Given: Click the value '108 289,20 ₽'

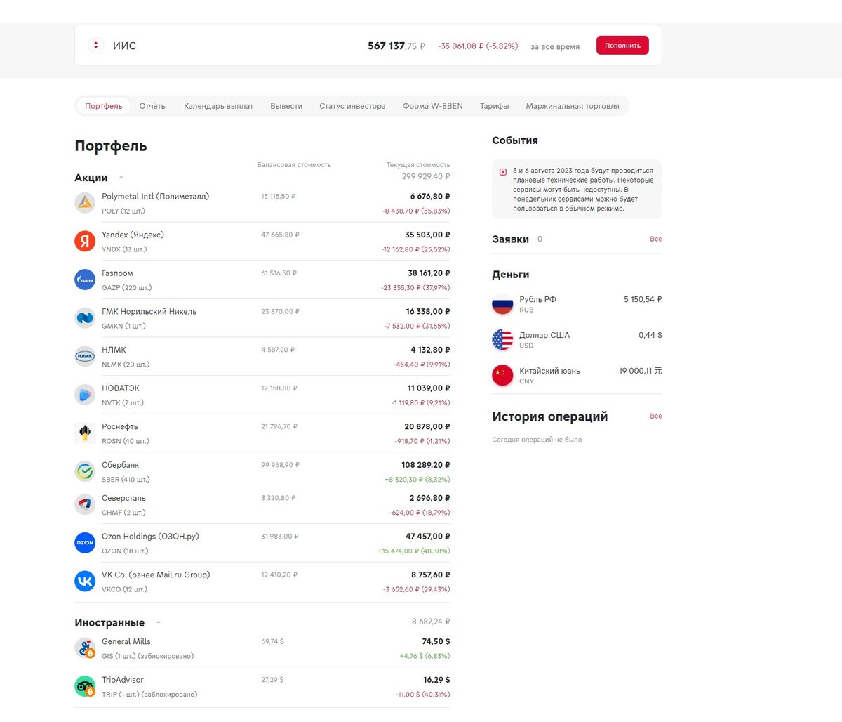Looking at the screenshot, I should (x=426, y=465).
